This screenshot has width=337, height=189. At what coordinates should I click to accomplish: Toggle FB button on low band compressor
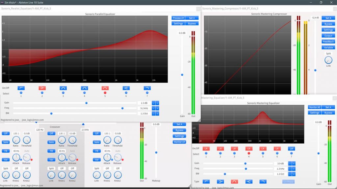pyautogui.click(x=6, y=151)
